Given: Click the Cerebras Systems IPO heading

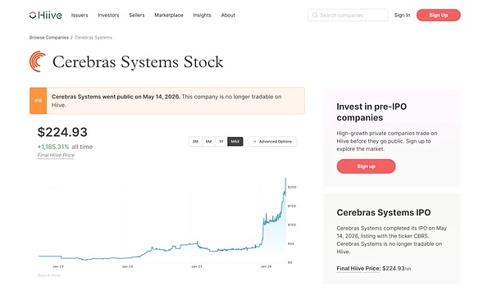Looking at the screenshot, I should click(x=384, y=212).
